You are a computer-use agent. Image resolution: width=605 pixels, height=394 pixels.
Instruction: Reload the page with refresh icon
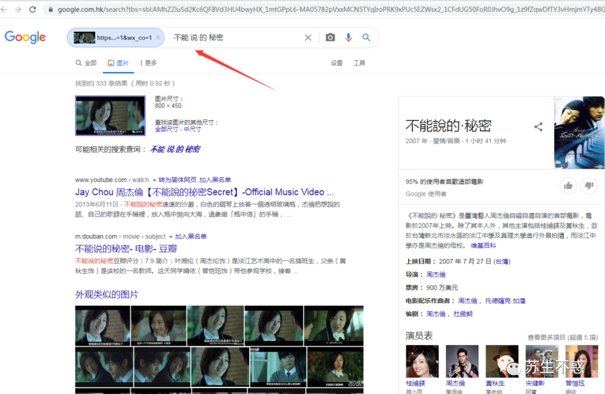coord(33,10)
